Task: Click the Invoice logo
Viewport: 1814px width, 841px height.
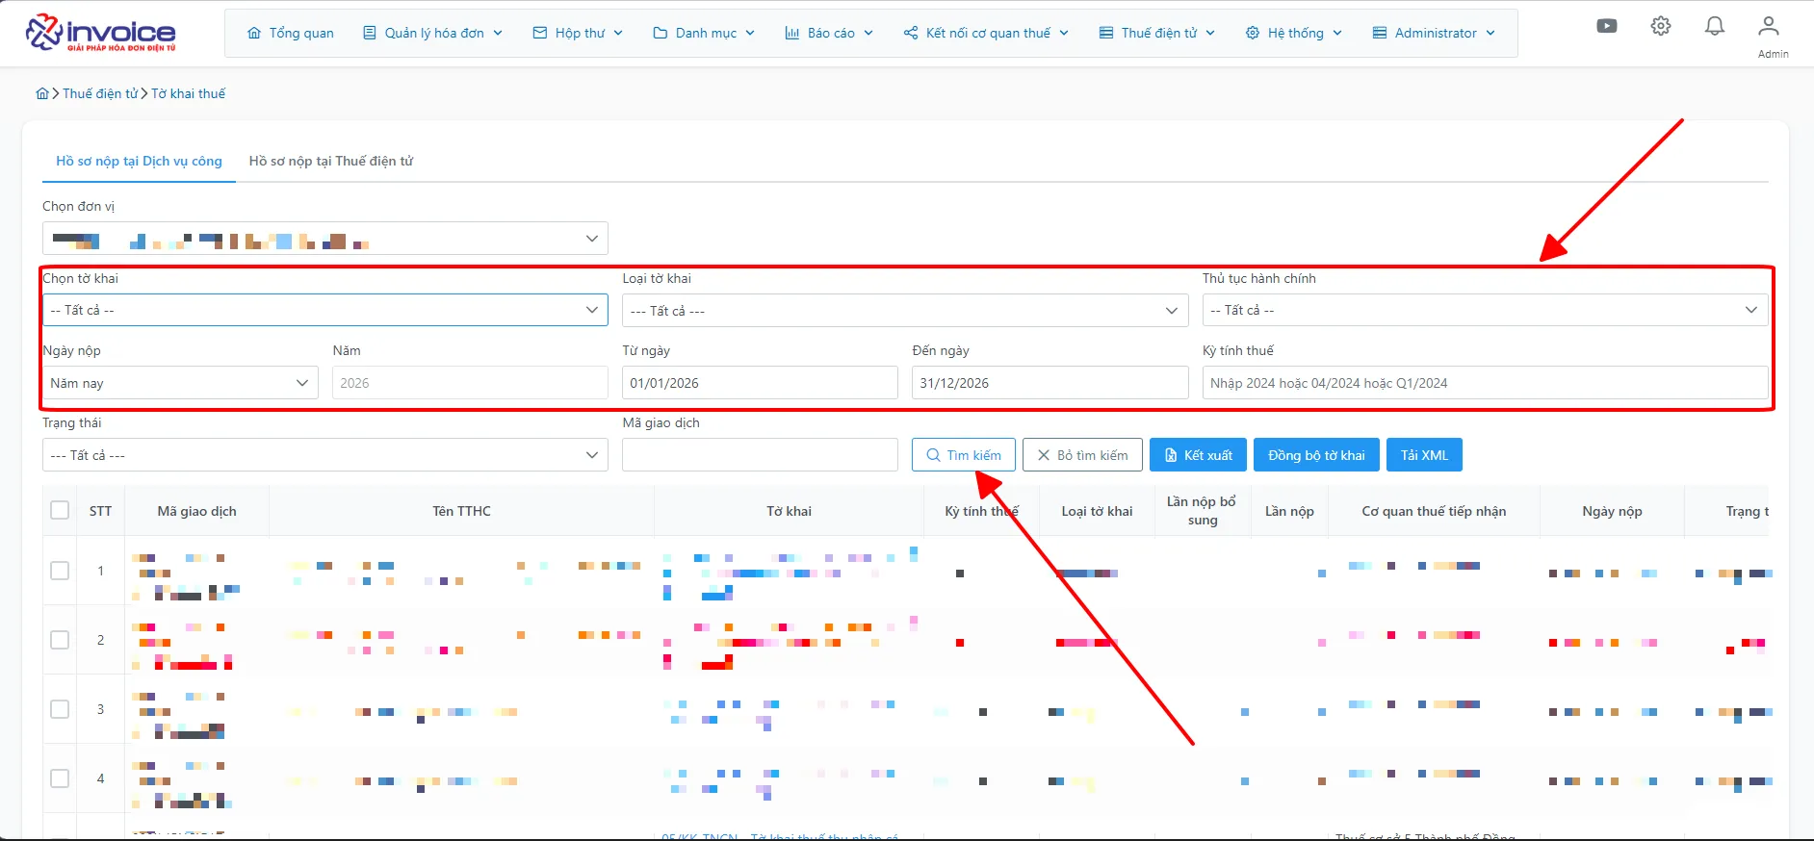Action: tap(100, 33)
